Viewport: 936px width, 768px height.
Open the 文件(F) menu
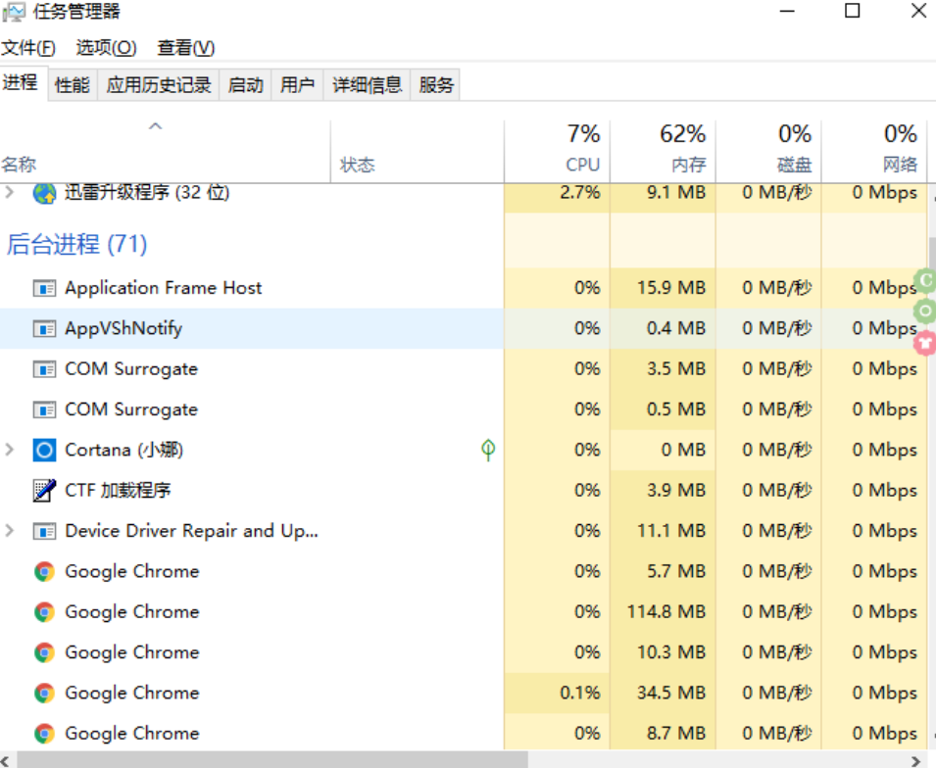click(x=28, y=48)
